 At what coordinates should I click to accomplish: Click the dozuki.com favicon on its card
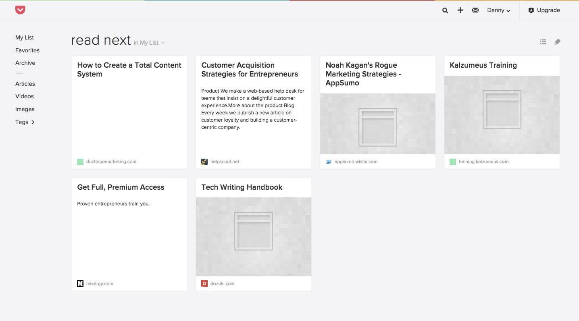tap(204, 283)
